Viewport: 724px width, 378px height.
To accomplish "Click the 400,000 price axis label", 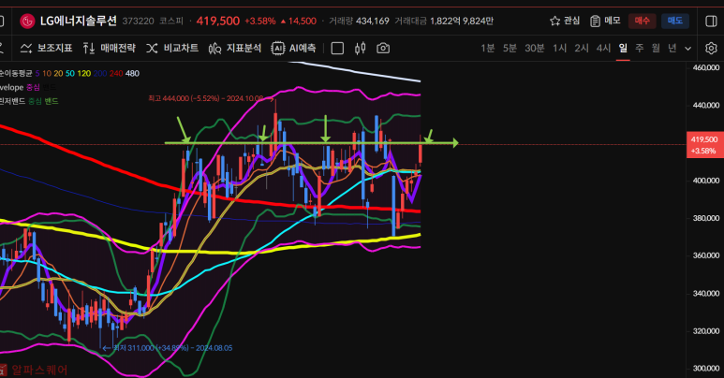I will (705, 181).
